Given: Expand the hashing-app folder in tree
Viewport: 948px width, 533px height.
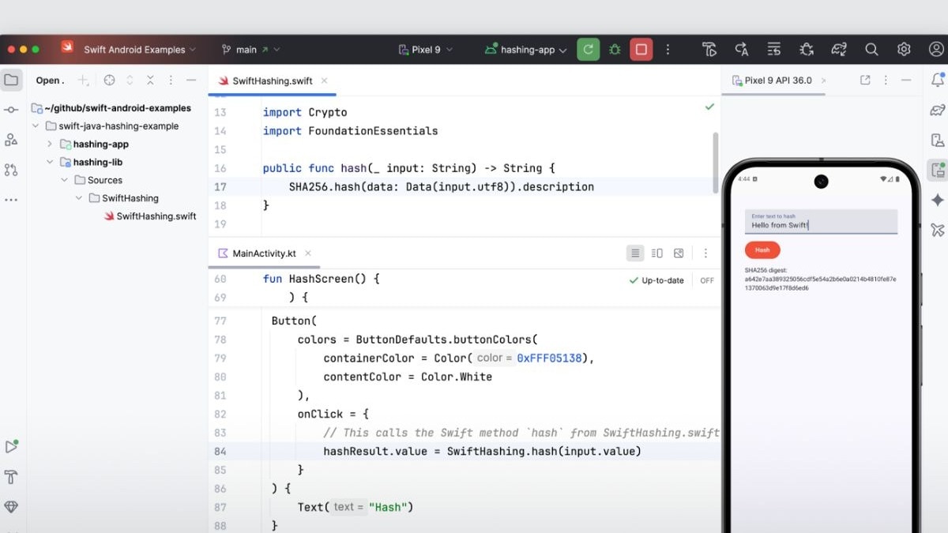Looking at the screenshot, I should pyautogui.click(x=49, y=145).
